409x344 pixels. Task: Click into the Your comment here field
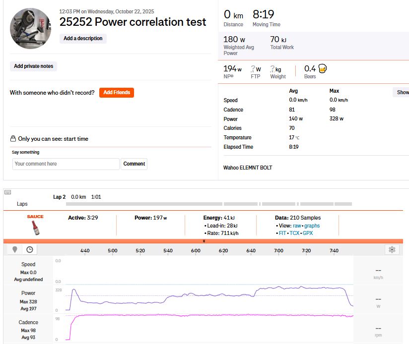point(66,164)
